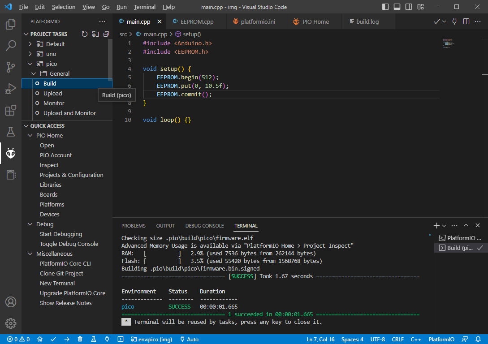Click PlatformIO Clean trash icon in status bar
488x344 pixels.
pos(80,340)
